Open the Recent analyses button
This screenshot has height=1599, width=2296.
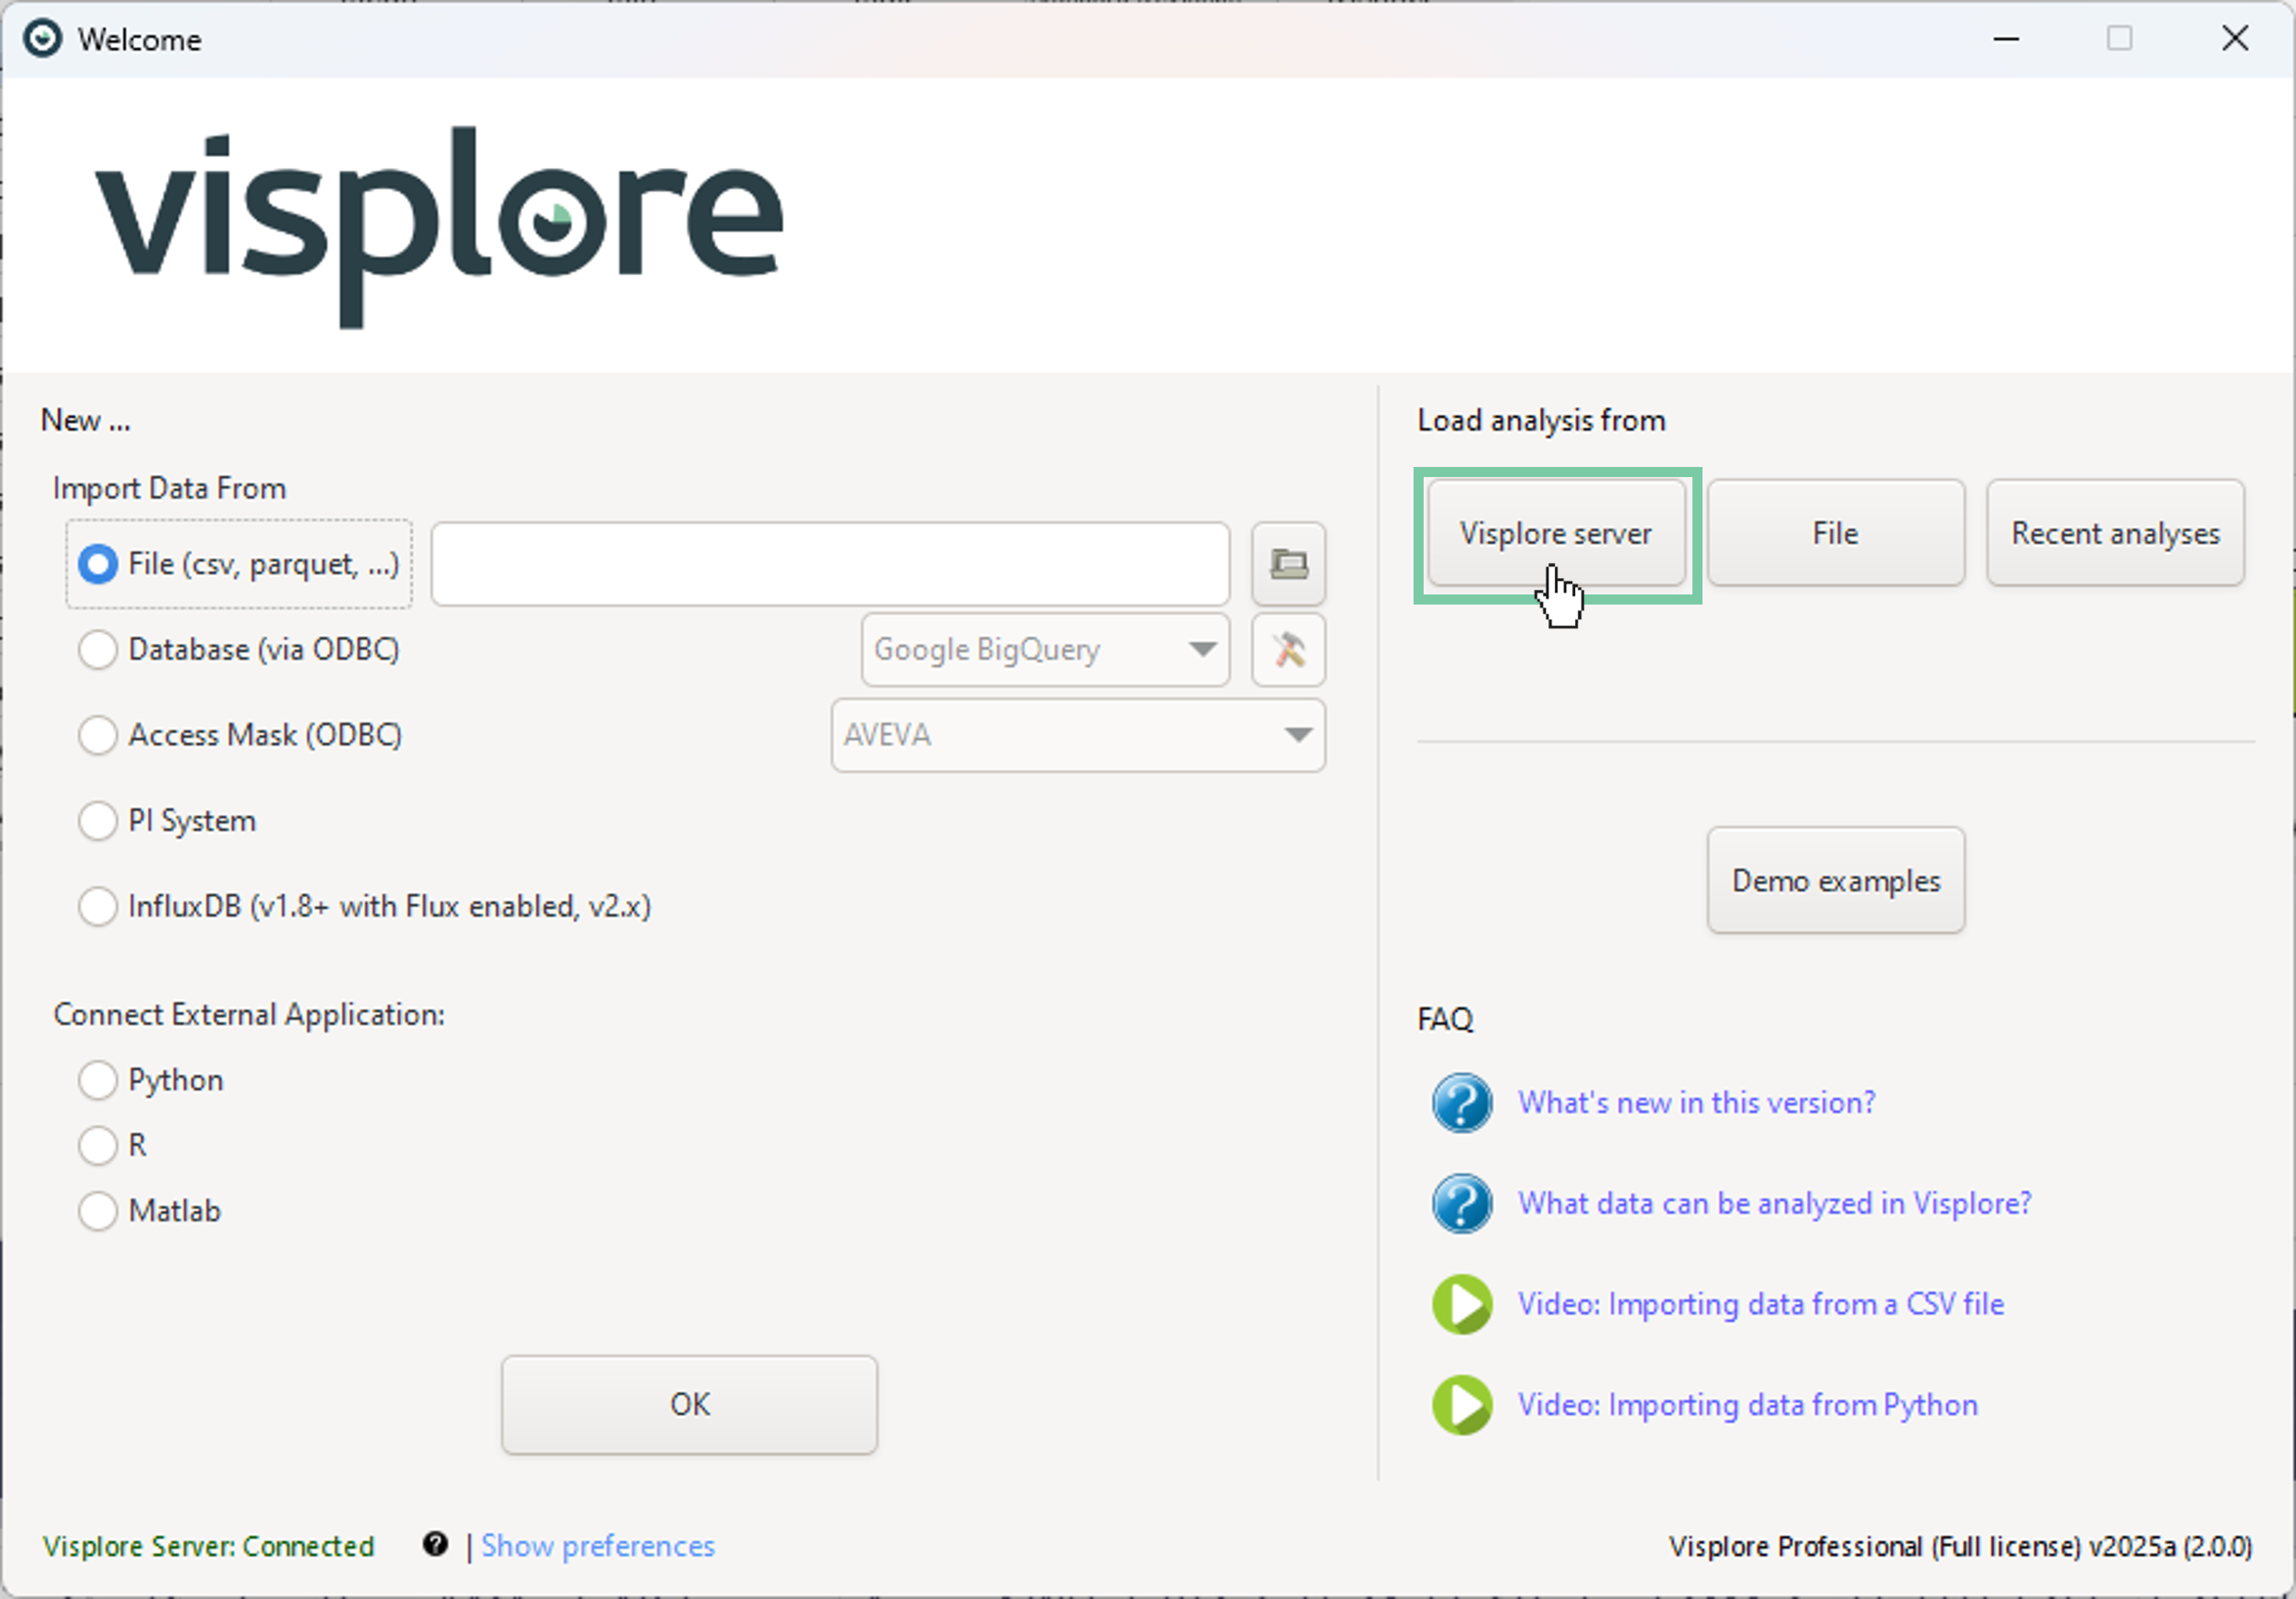click(x=2114, y=533)
